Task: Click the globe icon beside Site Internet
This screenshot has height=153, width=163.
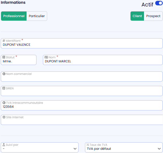Action: click(x=4, y=117)
